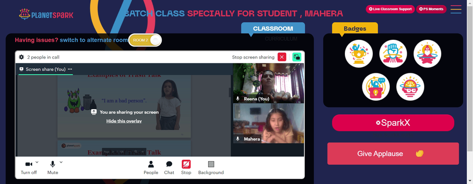Switch to the CURRICULUM tab
The height and width of the screenshot is (184, 473).
(281, 39)
